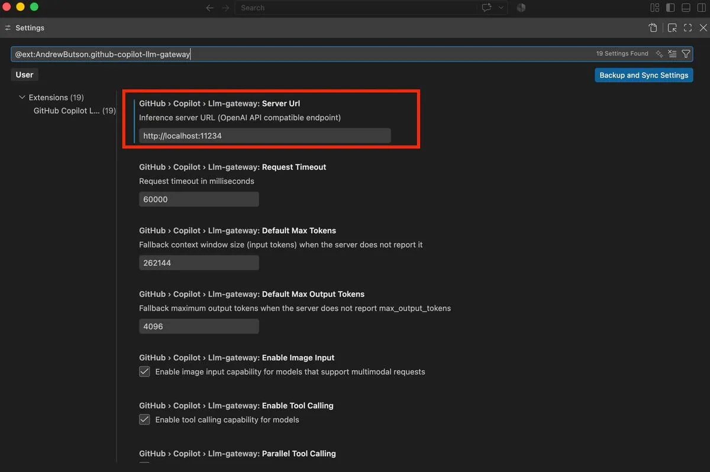Viewport: 710px width, 472px height.
Task: Select GitHub Copilot L... (19) tree entry
Action: [x=75, y=111]
